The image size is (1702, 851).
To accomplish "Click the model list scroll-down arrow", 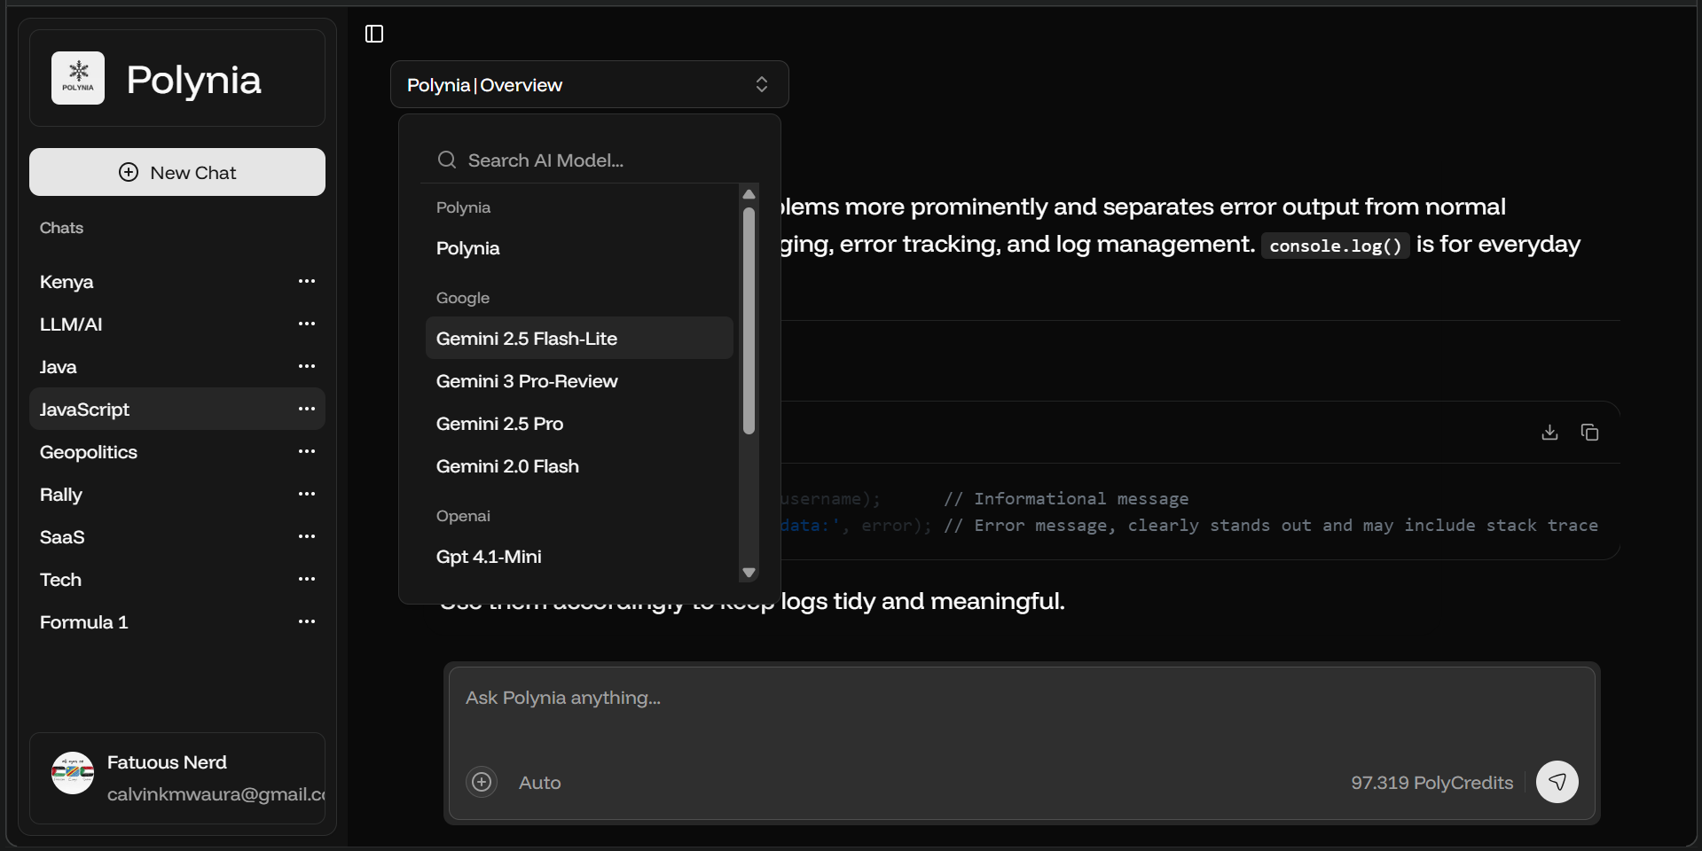I will [x=749, y=573].
